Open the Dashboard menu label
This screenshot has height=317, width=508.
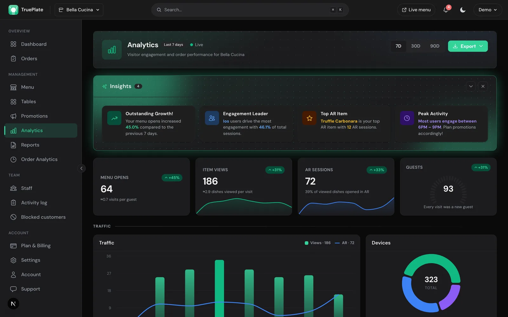[x=34, y=44]
